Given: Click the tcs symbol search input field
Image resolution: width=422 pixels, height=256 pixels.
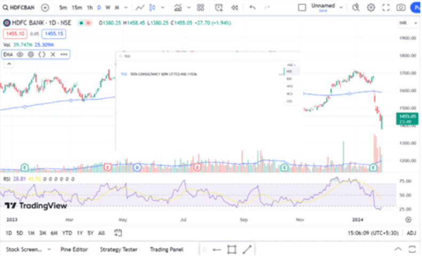Looking at the screenshot, I should tap(208, 56).
